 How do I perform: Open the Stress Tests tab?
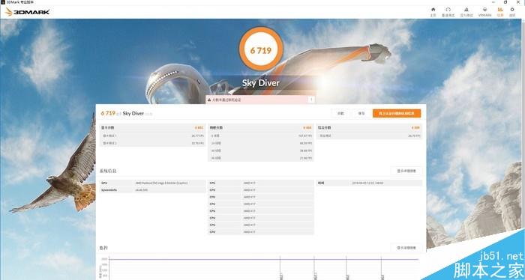tap(466, 12)
